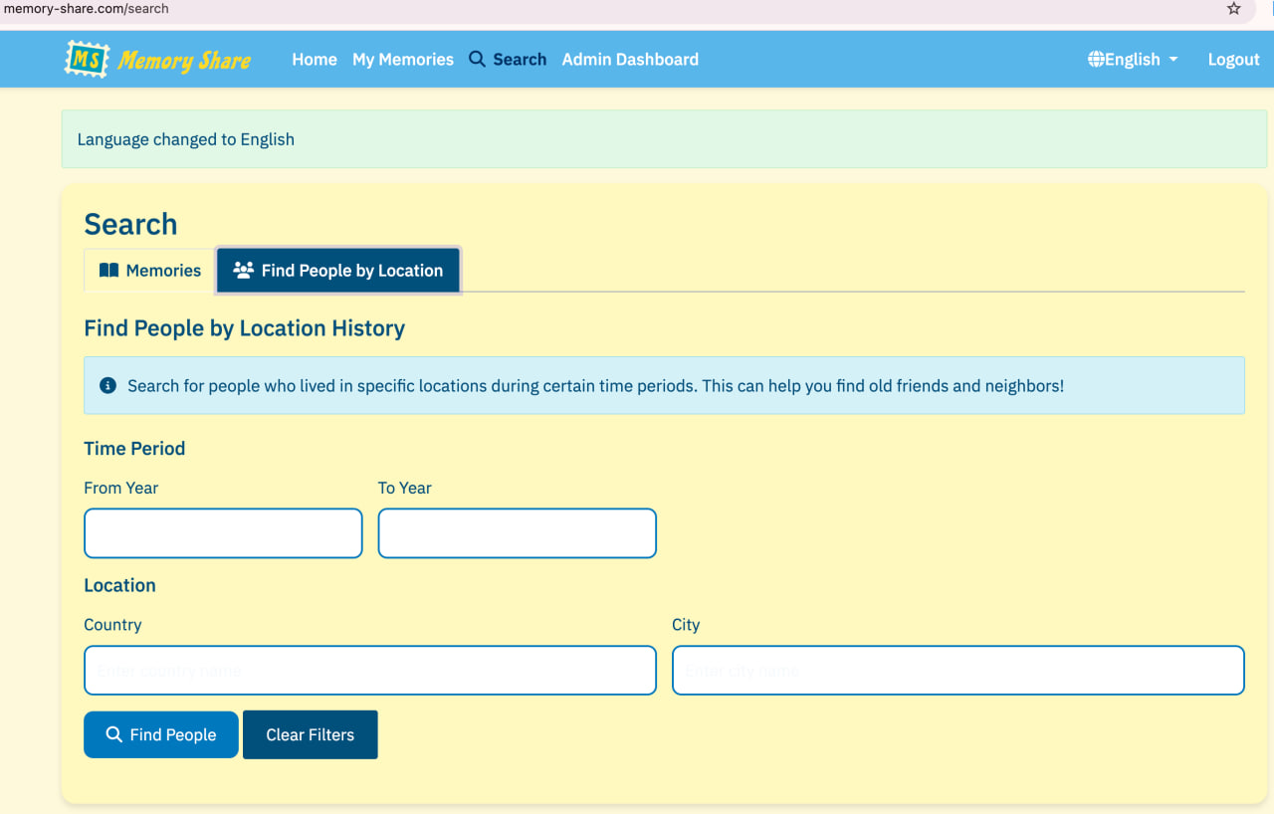
Task: Click into the To Year field
Action: click(517, 533)
